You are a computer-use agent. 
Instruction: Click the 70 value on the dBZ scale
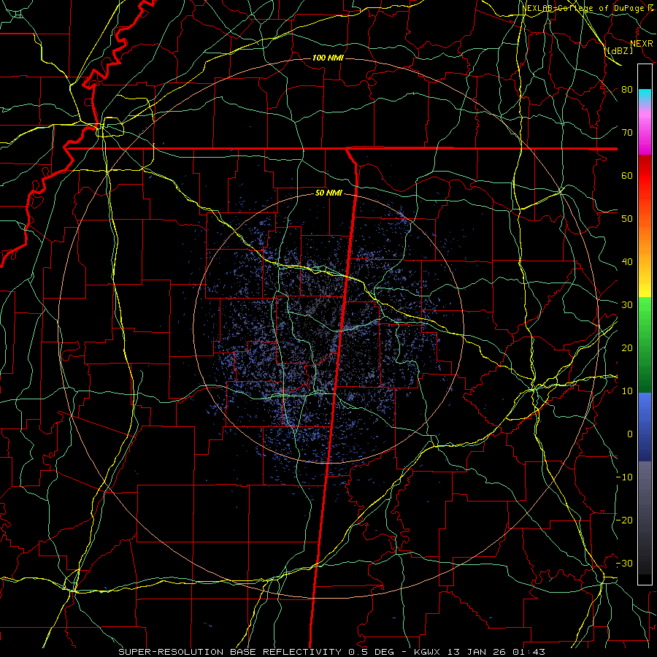click(x=627, y=133)
